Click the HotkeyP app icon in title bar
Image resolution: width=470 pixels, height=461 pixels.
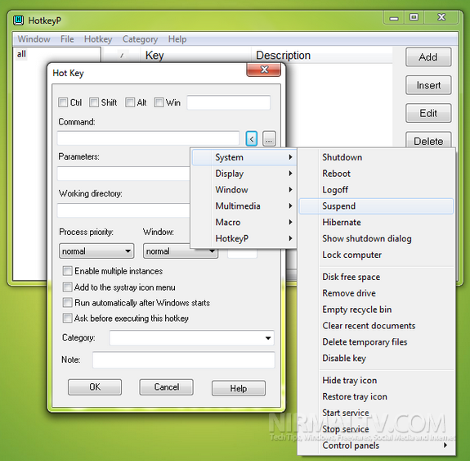[18, 20]
